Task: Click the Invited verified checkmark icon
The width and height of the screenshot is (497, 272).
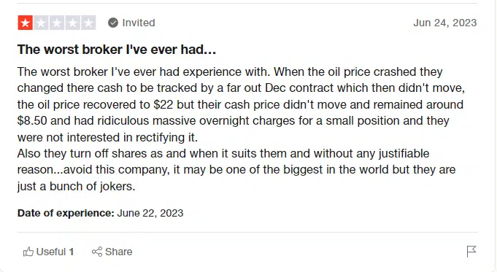Action: click(113, 23)
